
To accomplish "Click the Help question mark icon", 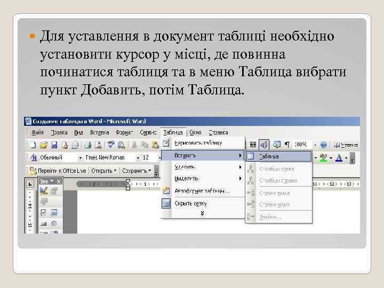I will pos(324,145).
